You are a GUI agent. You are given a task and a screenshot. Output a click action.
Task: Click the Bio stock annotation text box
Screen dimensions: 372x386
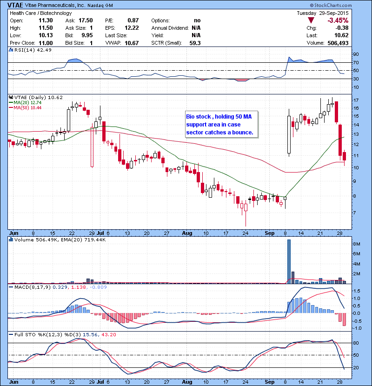point(222,124)
